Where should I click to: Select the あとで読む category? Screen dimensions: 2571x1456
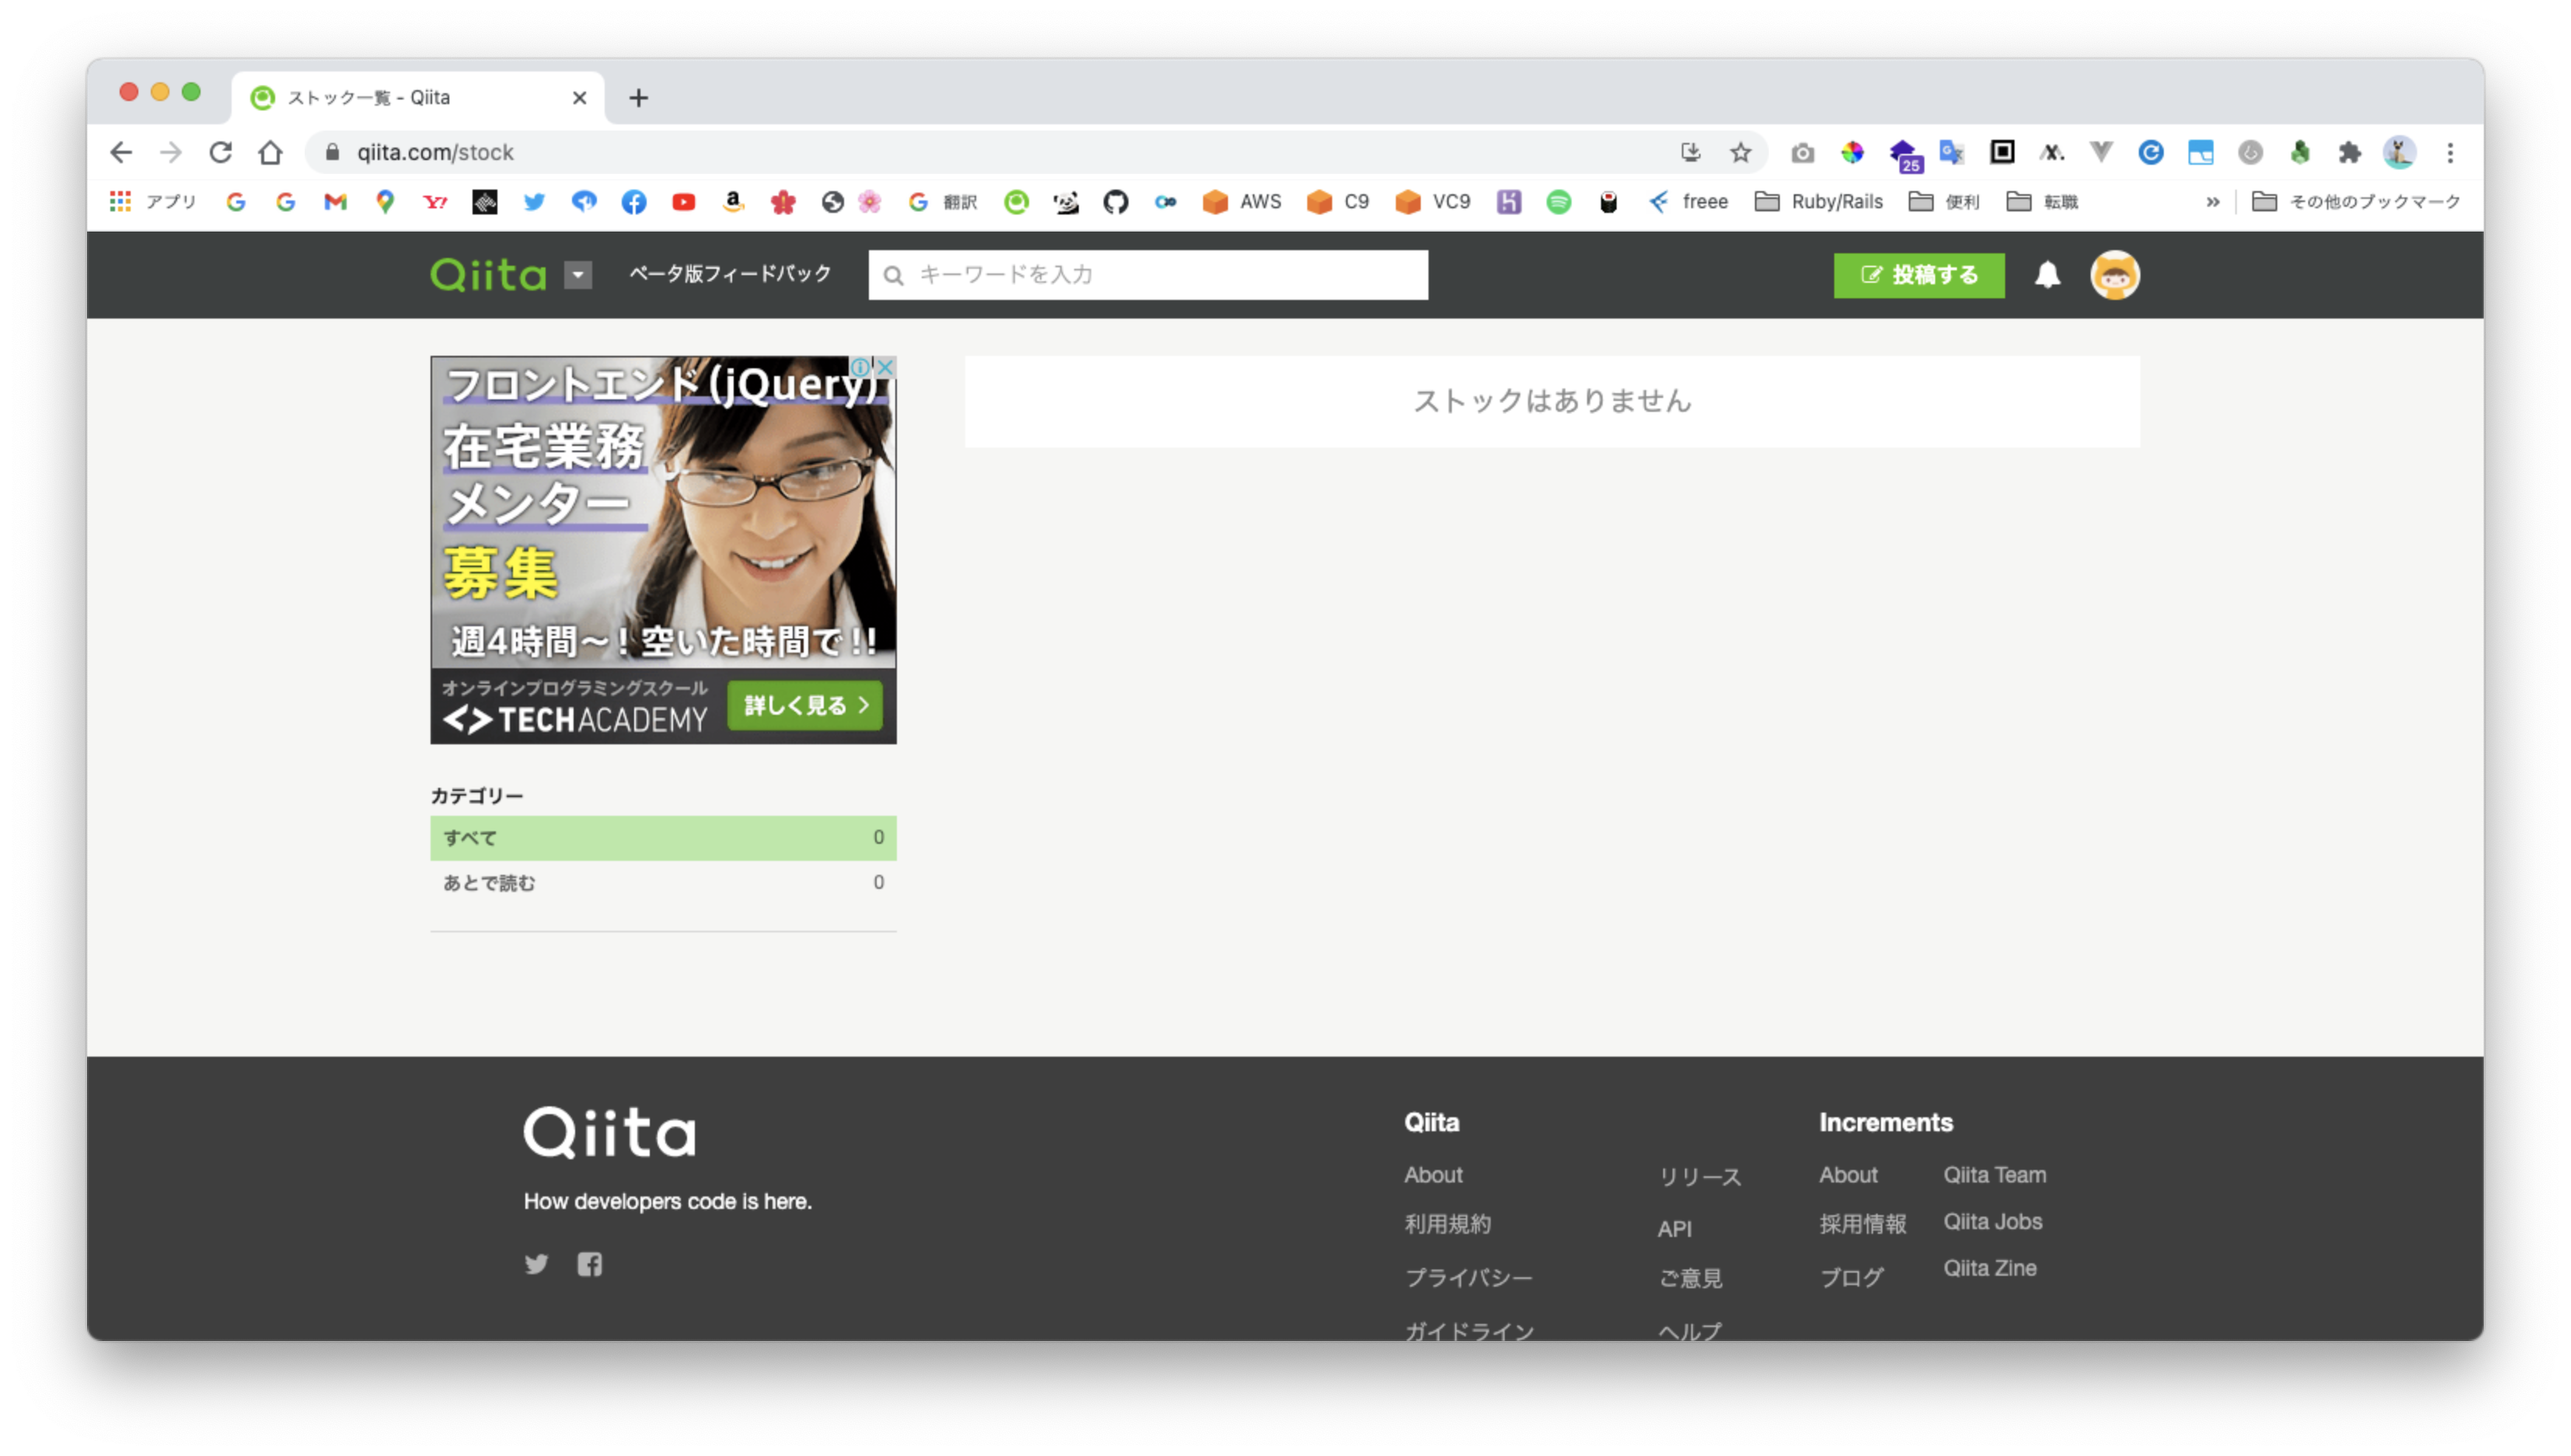(662, 882)
